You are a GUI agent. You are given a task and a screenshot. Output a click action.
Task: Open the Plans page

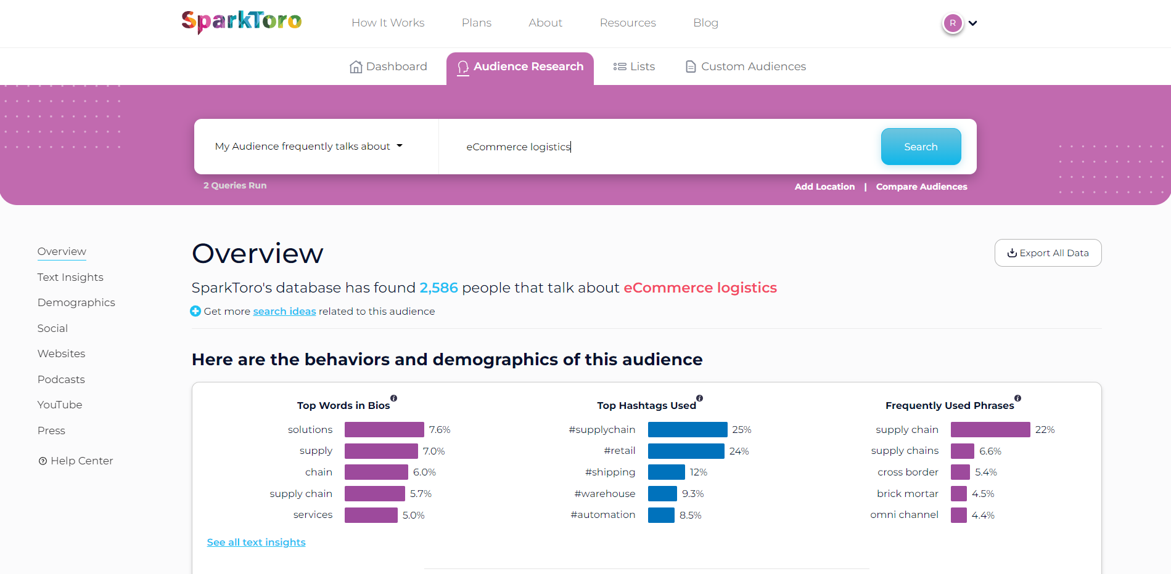pyautogui.click(x=477, y=23)
